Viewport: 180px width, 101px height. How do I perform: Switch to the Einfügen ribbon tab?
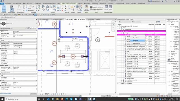click(80, 4)
